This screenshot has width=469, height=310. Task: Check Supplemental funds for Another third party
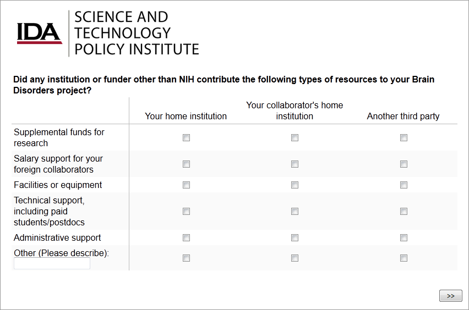click(x=403, y=138)
